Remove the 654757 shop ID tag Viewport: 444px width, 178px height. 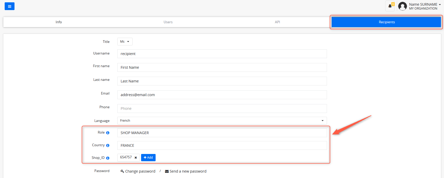click(x=136, y=158)
